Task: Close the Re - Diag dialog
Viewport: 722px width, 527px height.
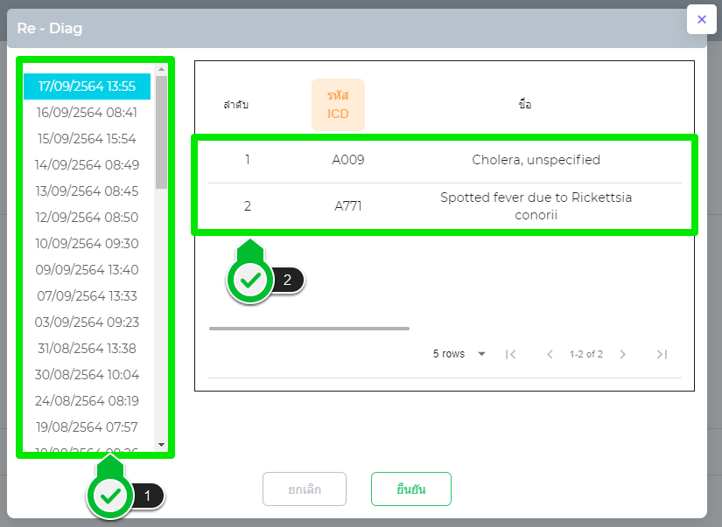Action: point(701,19)
